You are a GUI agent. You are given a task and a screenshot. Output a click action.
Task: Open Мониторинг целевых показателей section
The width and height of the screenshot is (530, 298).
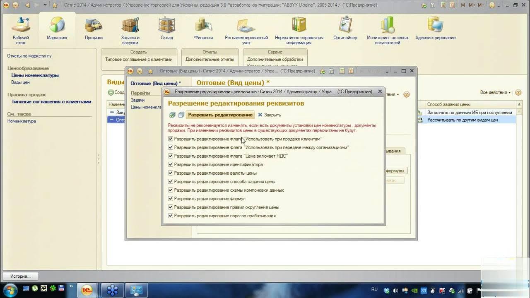[x=388, y=30]
